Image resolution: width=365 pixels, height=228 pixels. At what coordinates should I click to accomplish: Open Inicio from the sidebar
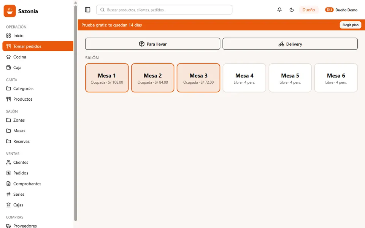[38, 36]
